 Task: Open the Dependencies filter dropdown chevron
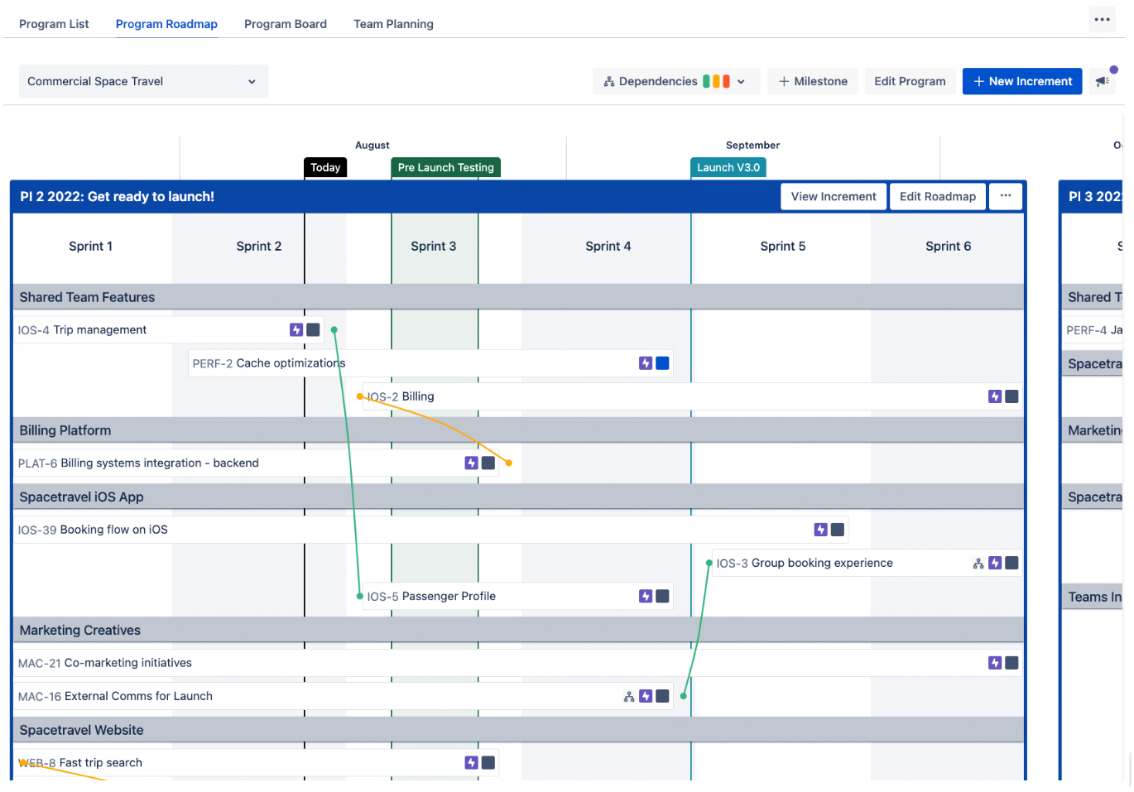(x=741, y=81)
